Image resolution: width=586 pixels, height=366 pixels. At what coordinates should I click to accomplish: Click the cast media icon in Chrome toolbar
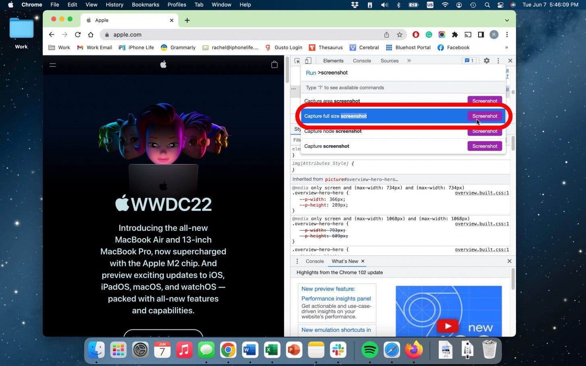pos(468,35)
